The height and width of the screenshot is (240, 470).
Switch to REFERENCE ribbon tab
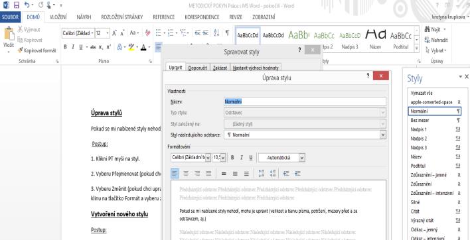[164, 17]
